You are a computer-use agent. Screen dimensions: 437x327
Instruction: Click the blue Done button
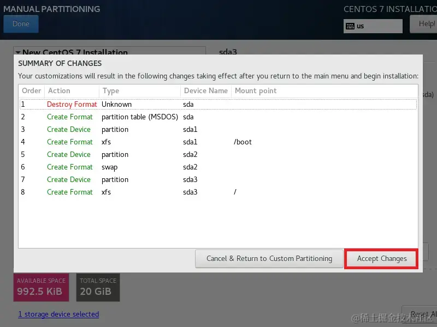pyautogui.click(x=21, y=24)
